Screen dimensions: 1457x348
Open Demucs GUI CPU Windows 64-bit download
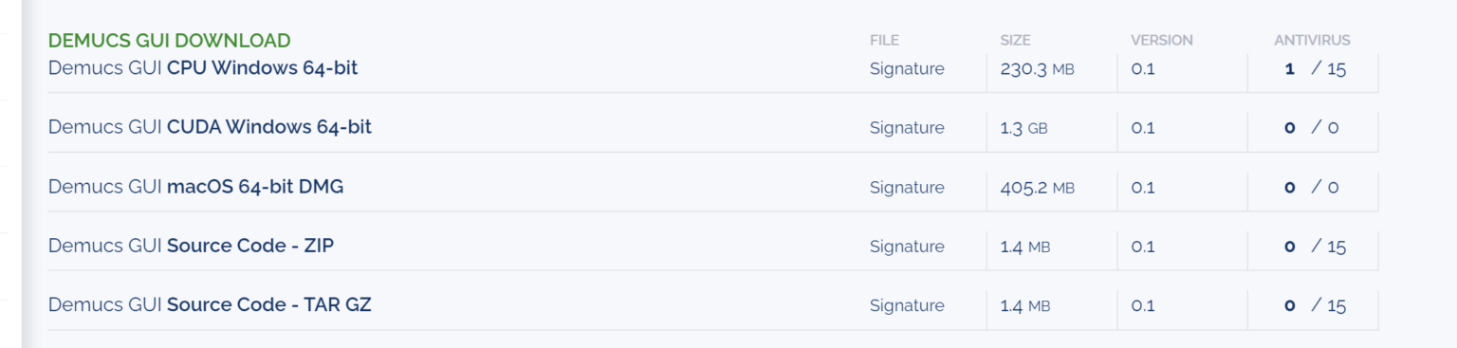pyautogui.click(x=203, y=68)
